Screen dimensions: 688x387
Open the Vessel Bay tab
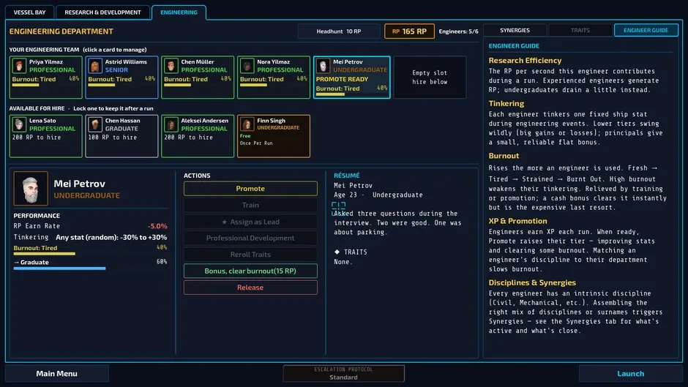[29, 12]
